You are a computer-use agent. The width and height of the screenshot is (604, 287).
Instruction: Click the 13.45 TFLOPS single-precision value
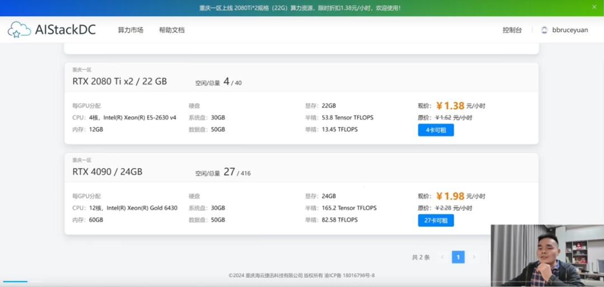click(x=340, y=130)
